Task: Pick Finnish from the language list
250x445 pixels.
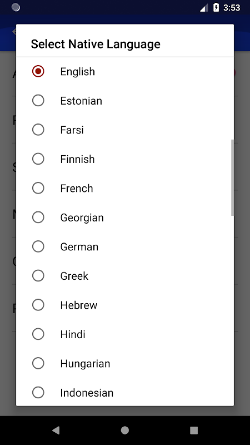Action: coord(38,159)
